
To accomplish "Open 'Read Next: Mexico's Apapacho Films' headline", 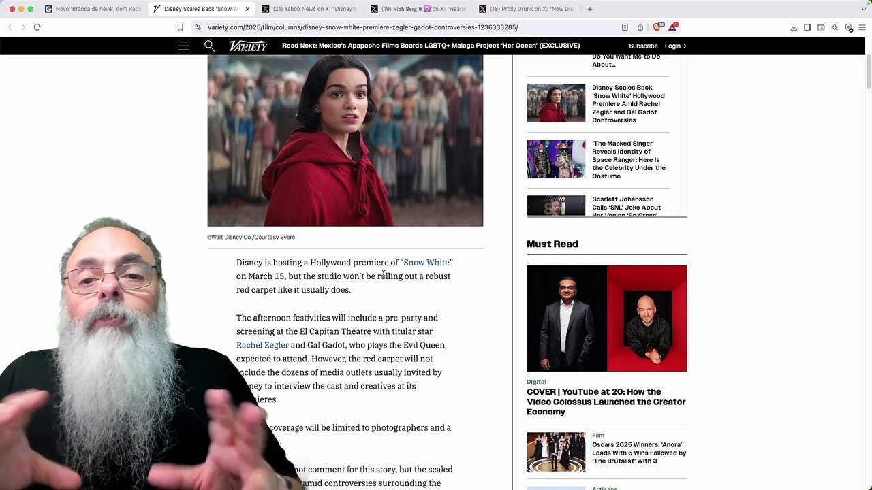I will point(431,46).
